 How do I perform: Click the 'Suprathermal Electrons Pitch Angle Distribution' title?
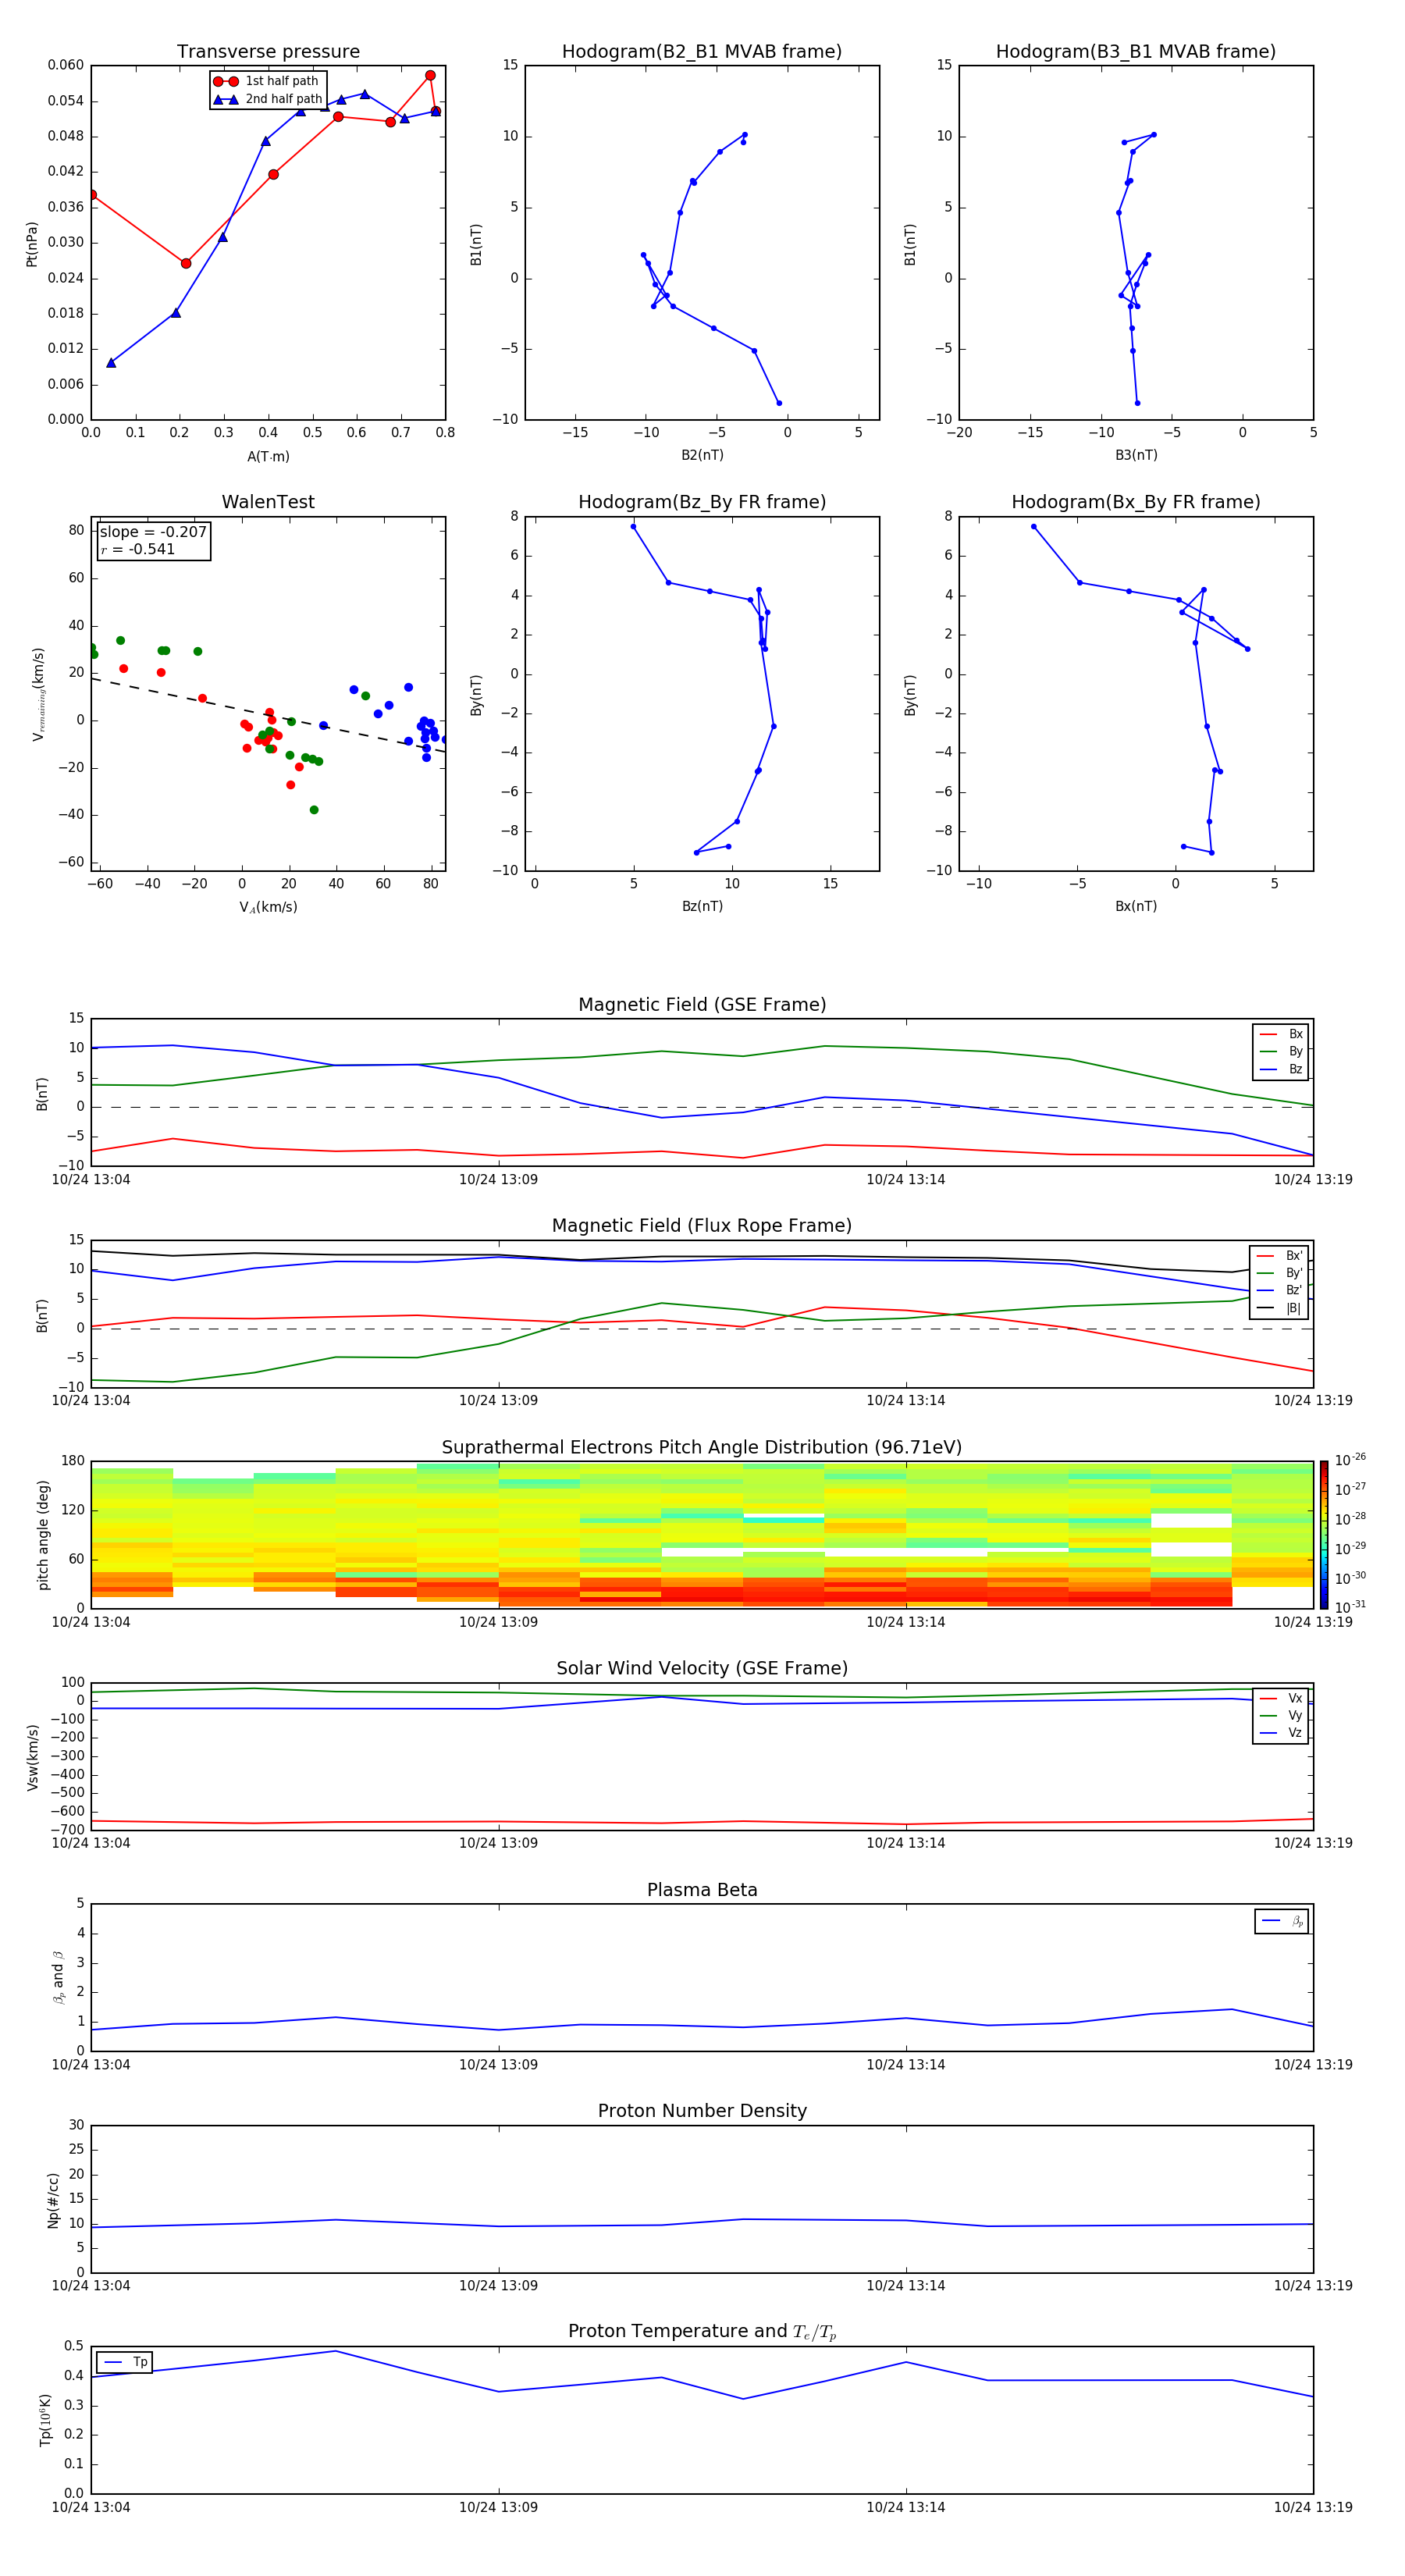(702, 1447)
